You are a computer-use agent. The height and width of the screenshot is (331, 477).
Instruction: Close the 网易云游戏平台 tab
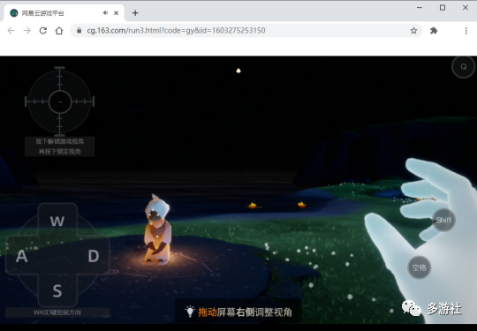click(x=117, y=12)
